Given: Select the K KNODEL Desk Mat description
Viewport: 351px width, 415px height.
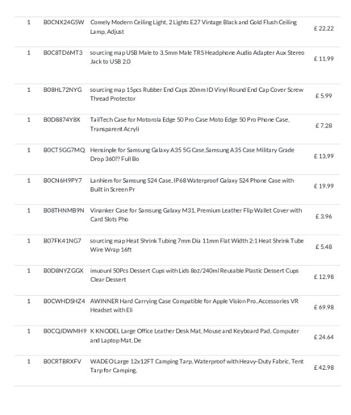Looking at the screenshot, I should point(194,336).
